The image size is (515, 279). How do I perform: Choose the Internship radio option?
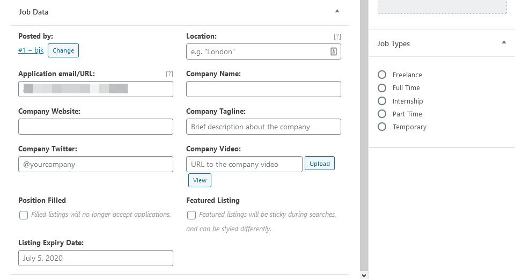coord(381,101)
